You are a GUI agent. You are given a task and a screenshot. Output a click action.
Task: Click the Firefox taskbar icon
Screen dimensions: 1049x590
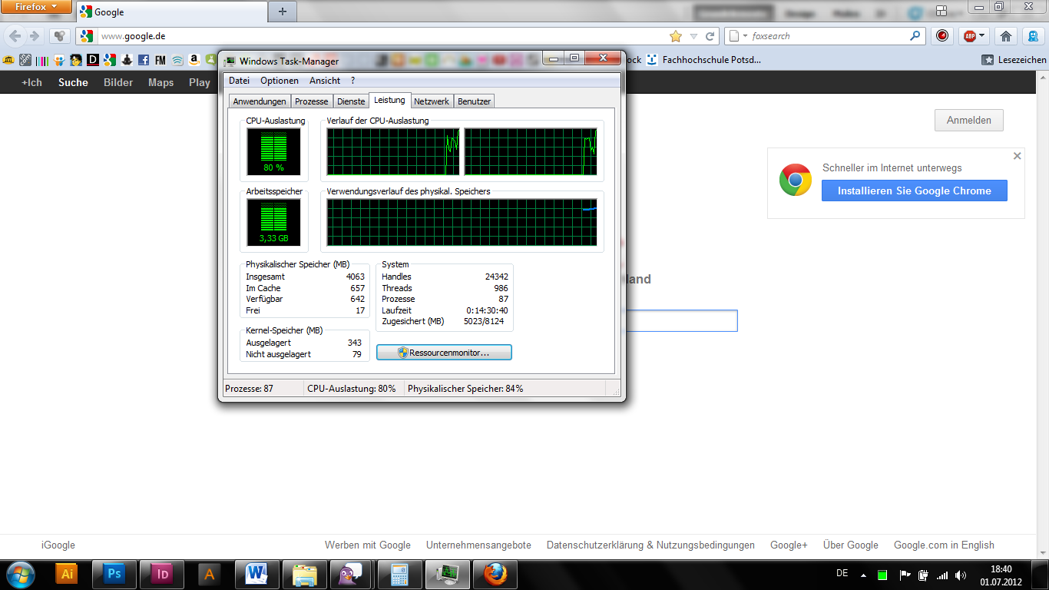495,574
